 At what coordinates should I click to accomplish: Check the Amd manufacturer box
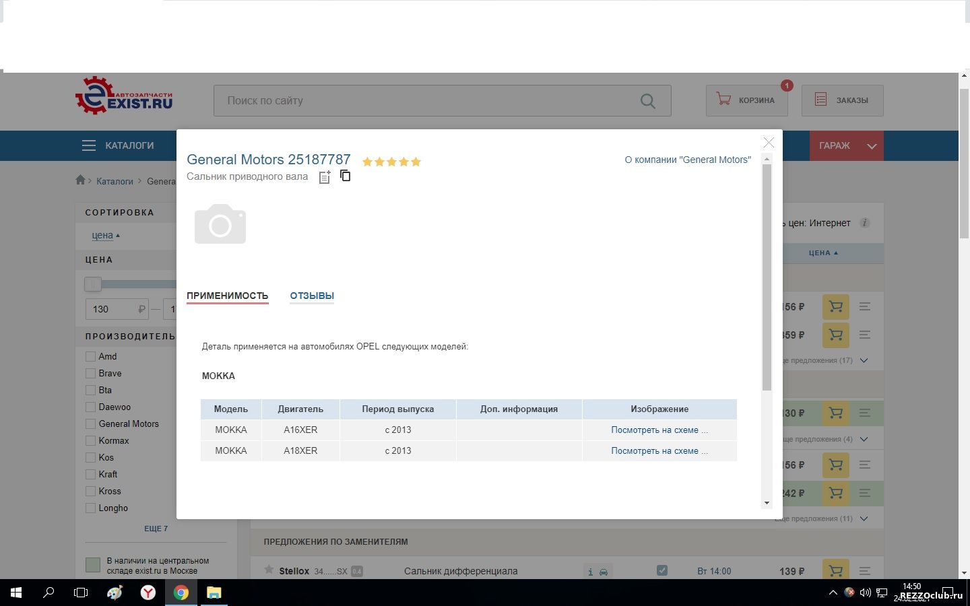tap(90, 356)
